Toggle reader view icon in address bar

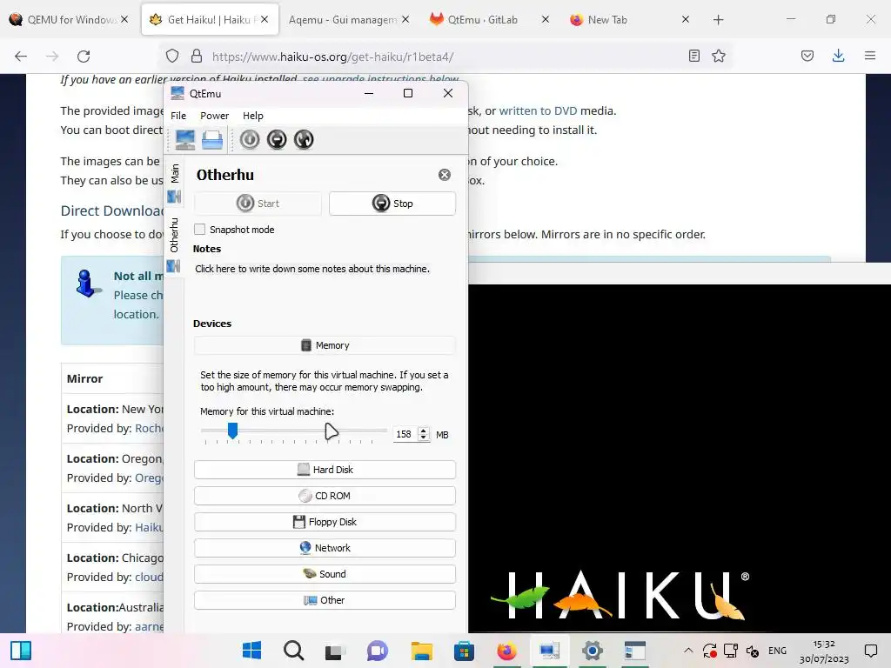693,56
